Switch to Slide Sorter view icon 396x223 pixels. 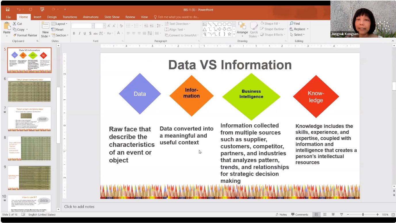click(x=325, y=215)
